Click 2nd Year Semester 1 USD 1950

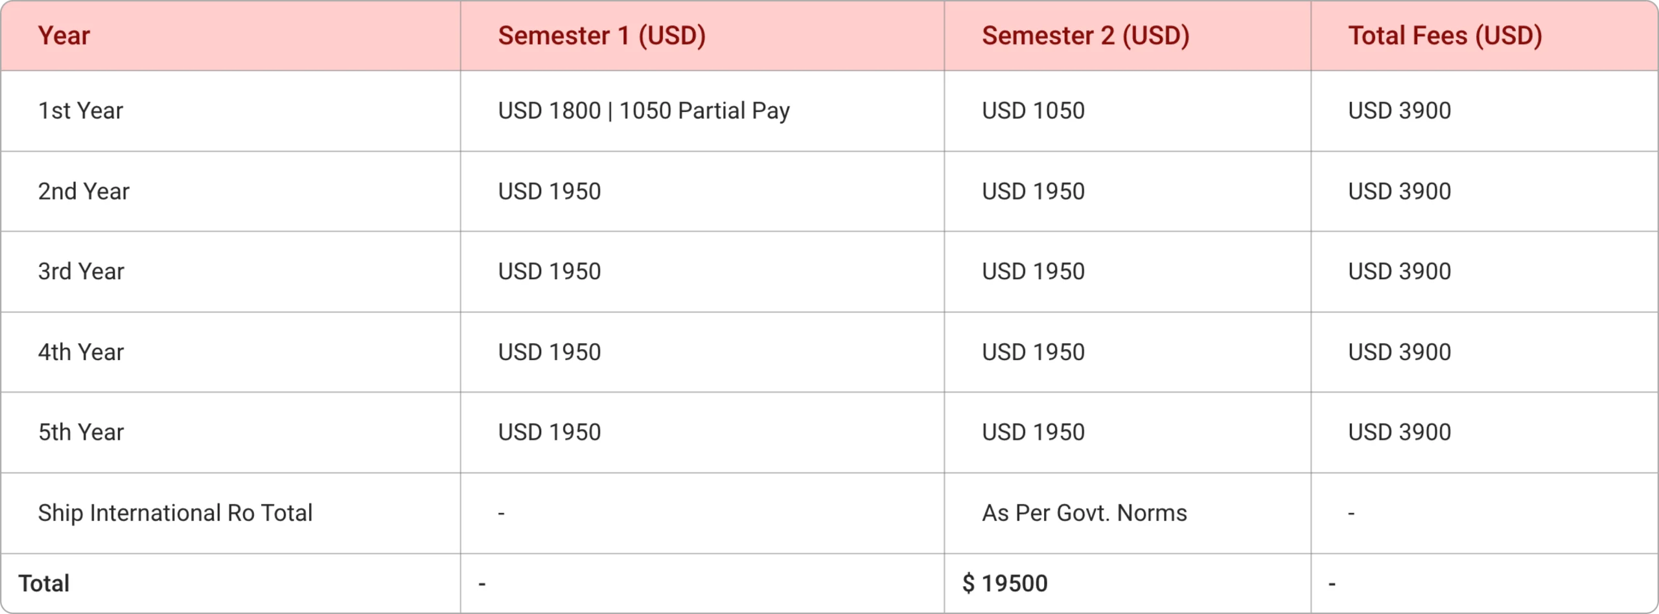click(549, 191)
